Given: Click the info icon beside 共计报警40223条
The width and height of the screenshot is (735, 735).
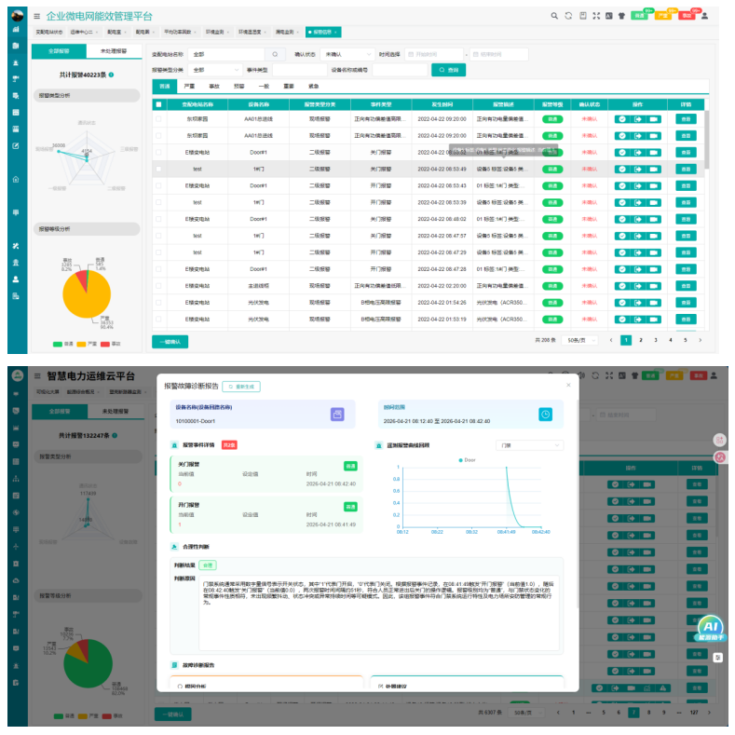Looking at the screenshot, I should coord(111,75).
